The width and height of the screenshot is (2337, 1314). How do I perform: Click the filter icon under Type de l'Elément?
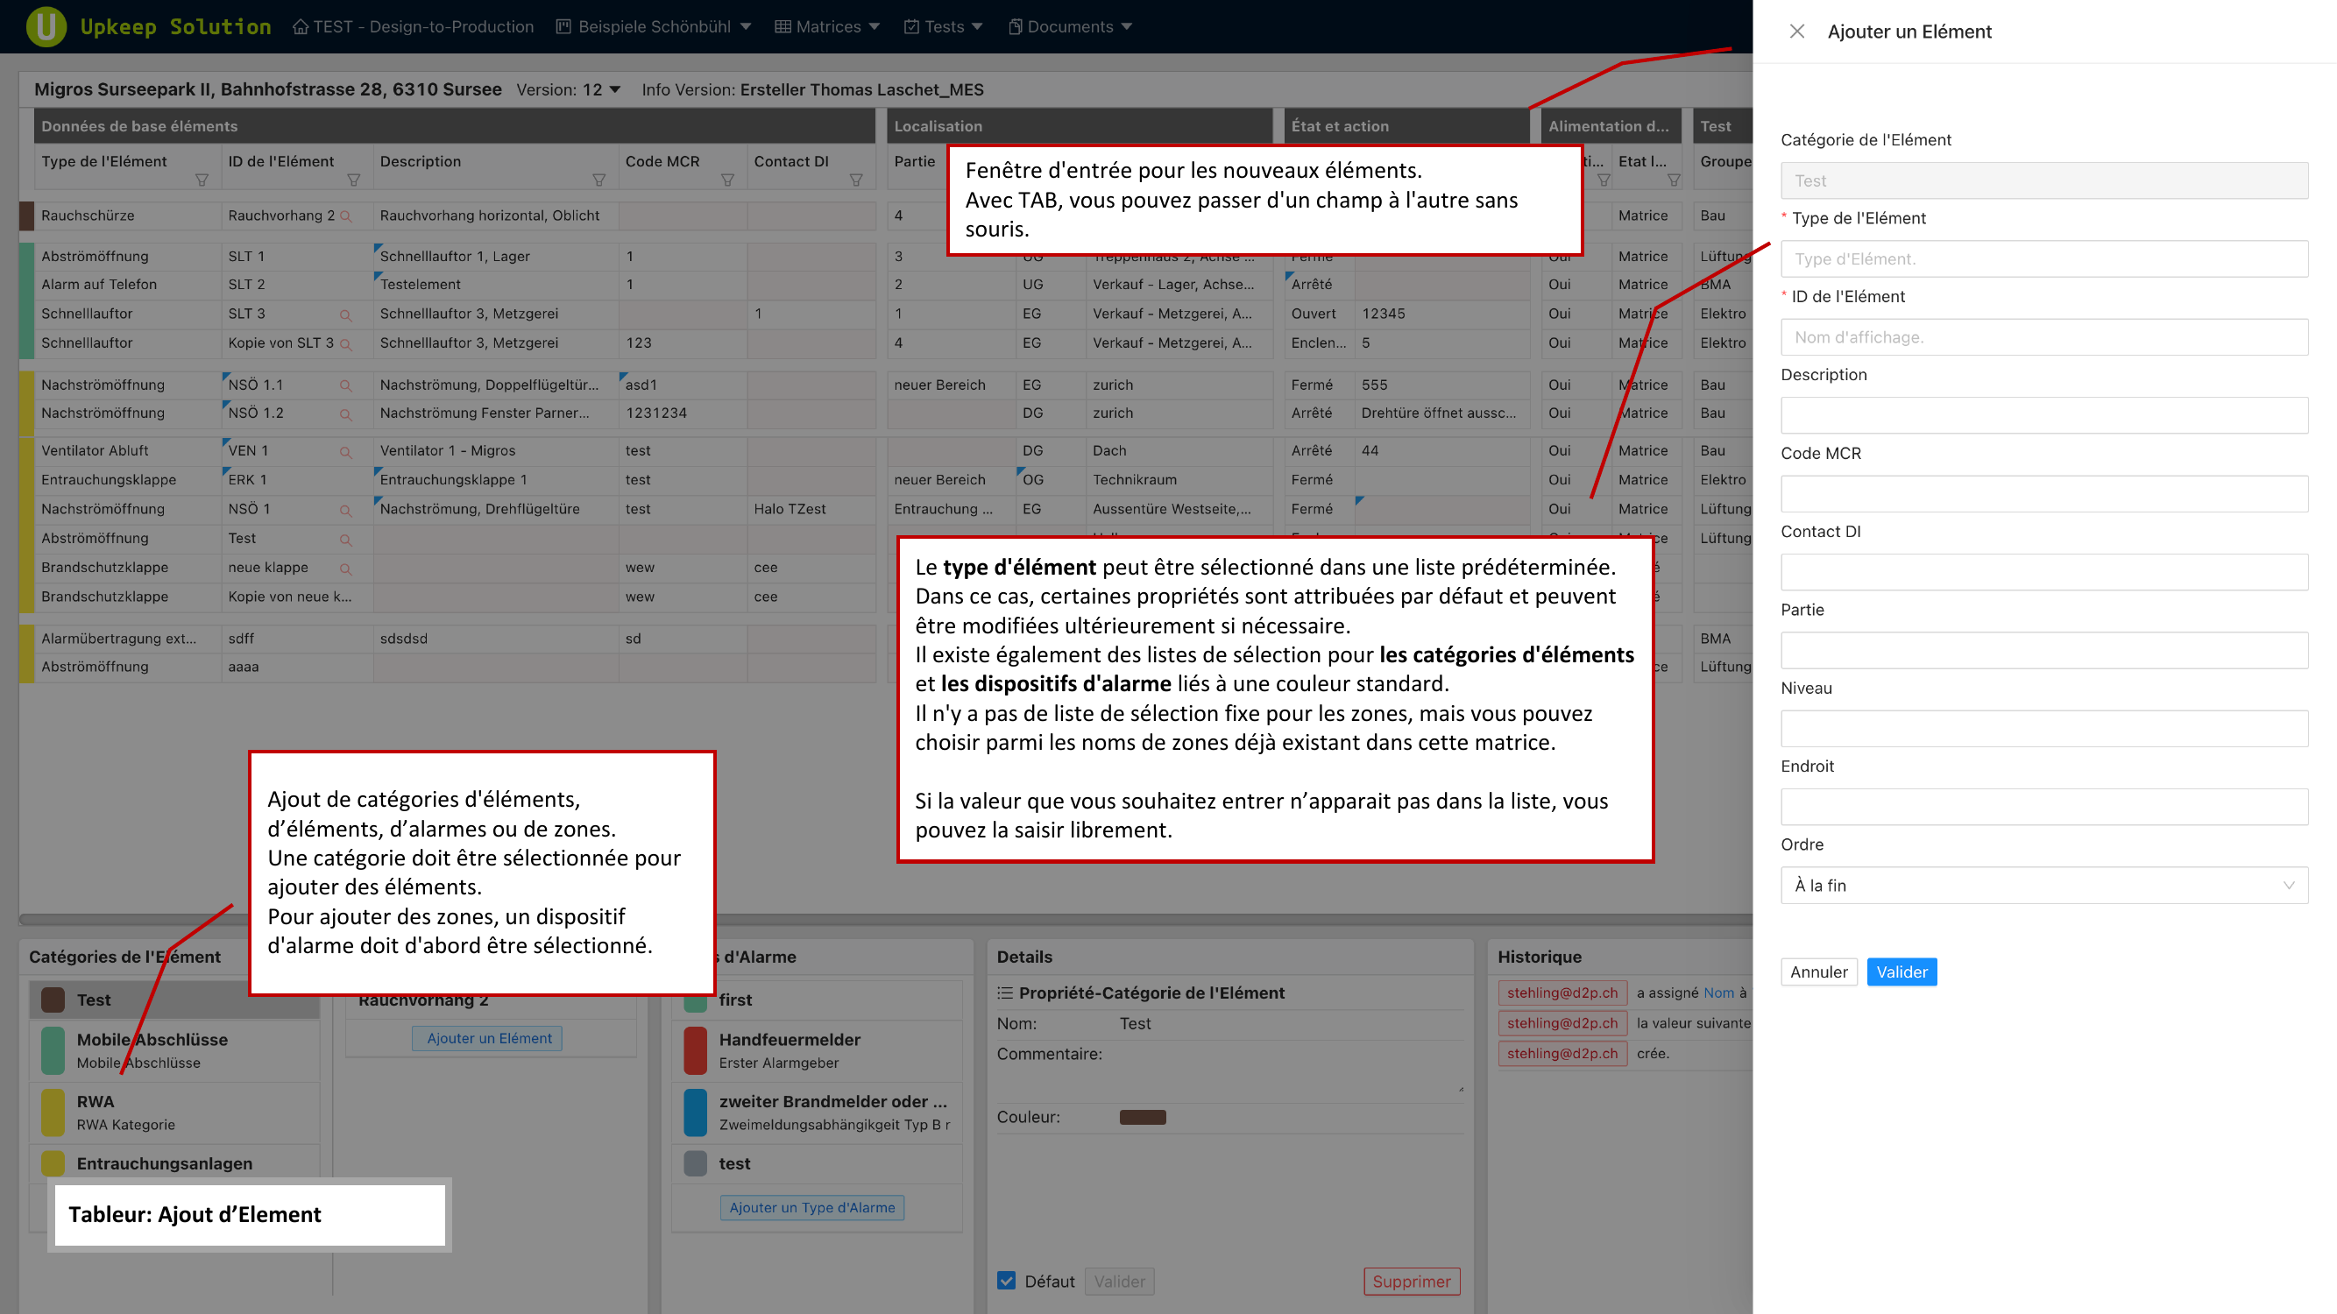coord(202,180)
